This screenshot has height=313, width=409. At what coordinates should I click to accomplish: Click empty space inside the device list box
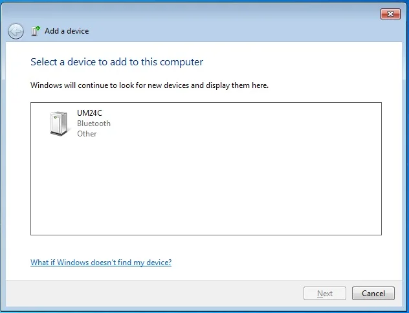(206, 188)
